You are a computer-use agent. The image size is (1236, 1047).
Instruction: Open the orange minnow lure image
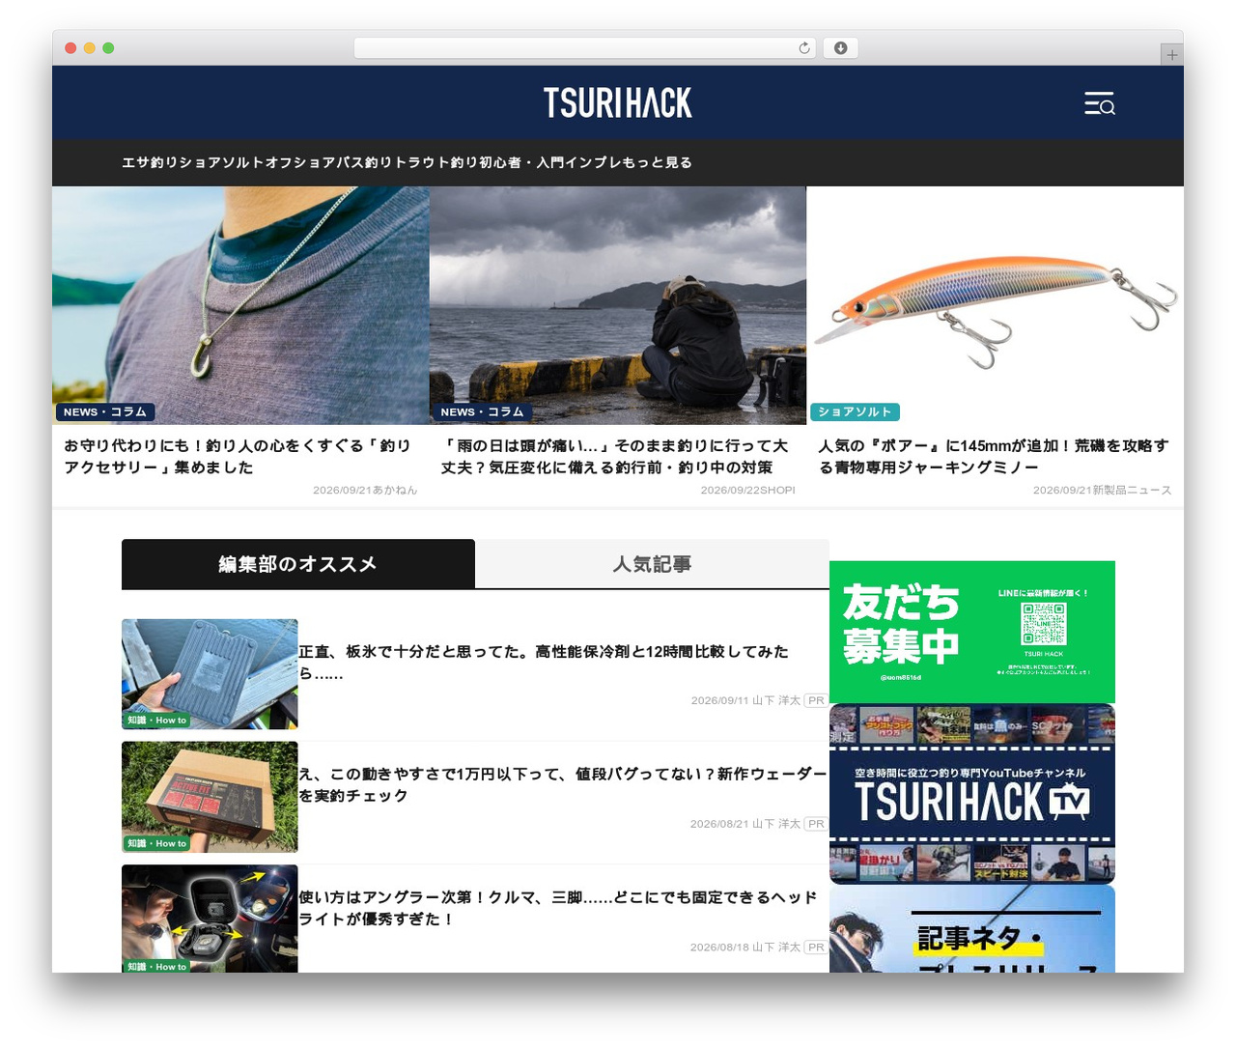(x=995, y=305)
